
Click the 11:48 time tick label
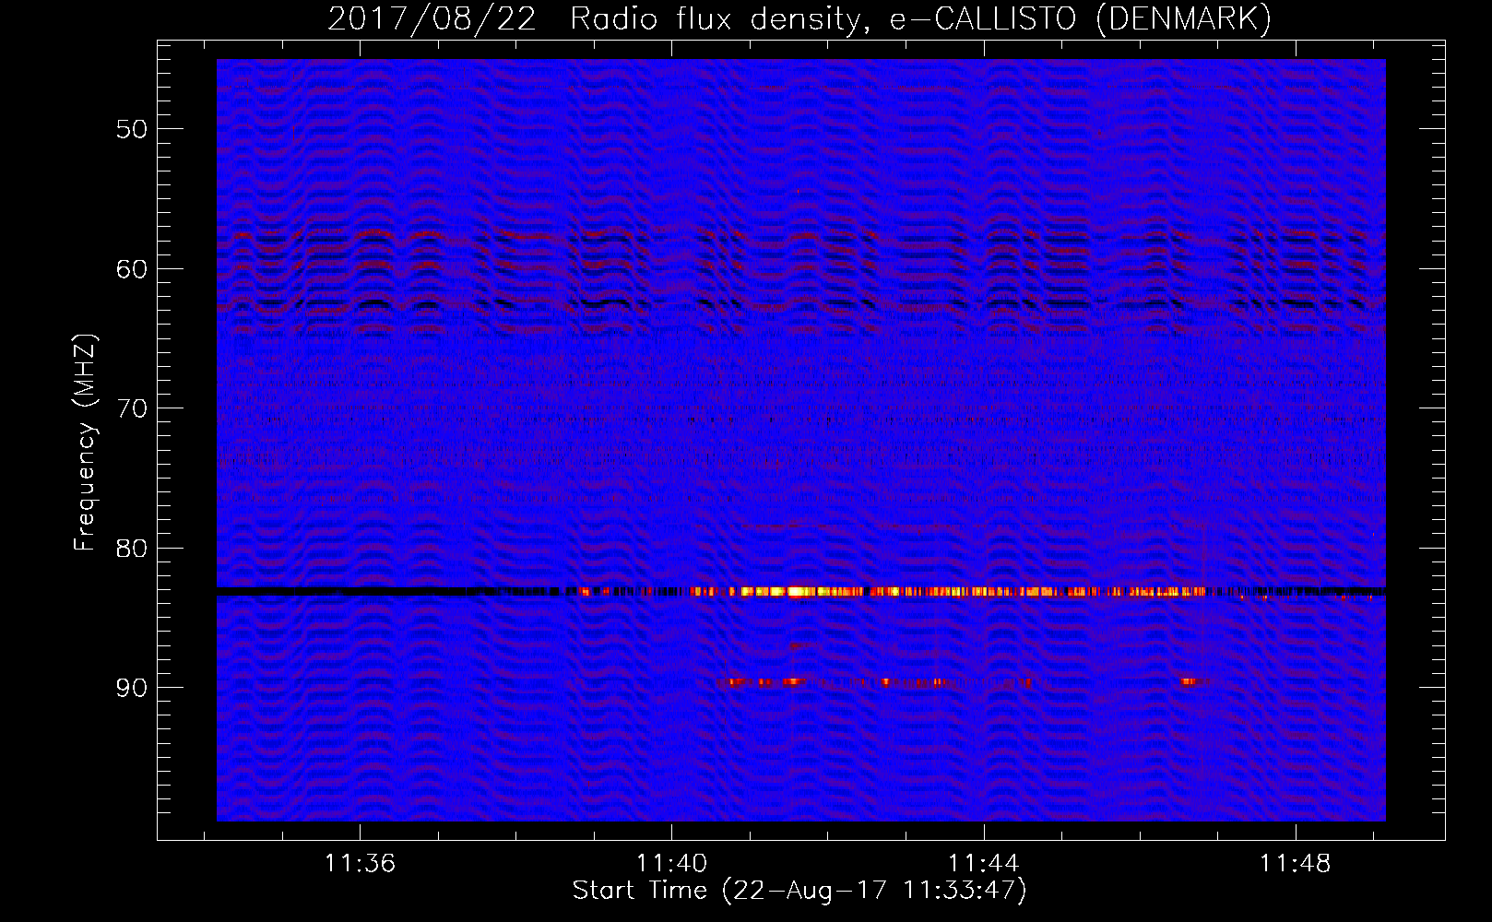1296,863
